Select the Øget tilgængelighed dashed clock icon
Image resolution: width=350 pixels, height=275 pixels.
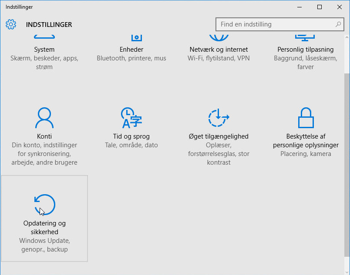pyautogui.click(x=219, y=118)
